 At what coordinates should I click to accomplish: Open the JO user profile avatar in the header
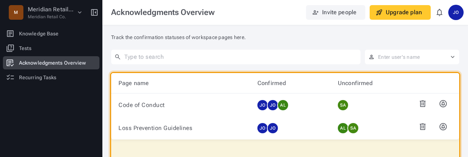click(x=456, y=12)
